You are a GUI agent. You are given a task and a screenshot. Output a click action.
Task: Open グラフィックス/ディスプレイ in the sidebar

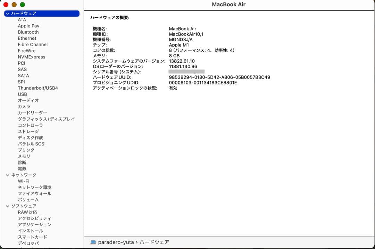tap(46, 119)
